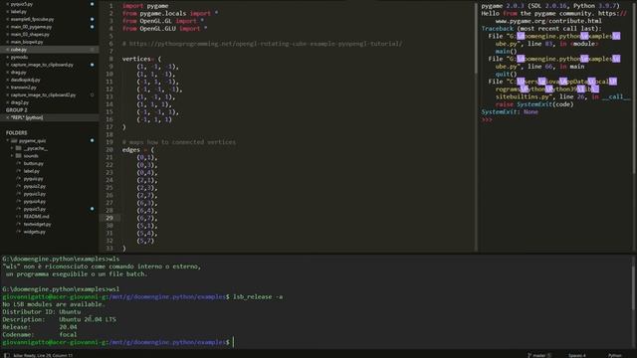The width and height of the screenshot is (637, 358).
Task: Click line number 29 in the gutter
Action: [109, 218]
